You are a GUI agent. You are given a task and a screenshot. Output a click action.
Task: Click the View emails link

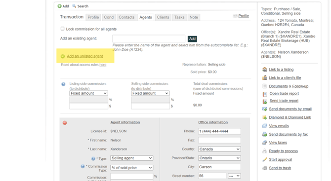[x=279, y=126]
